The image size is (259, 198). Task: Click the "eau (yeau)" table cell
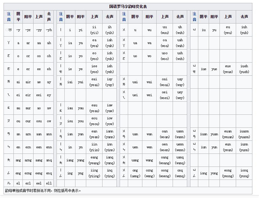pos(94,108)
